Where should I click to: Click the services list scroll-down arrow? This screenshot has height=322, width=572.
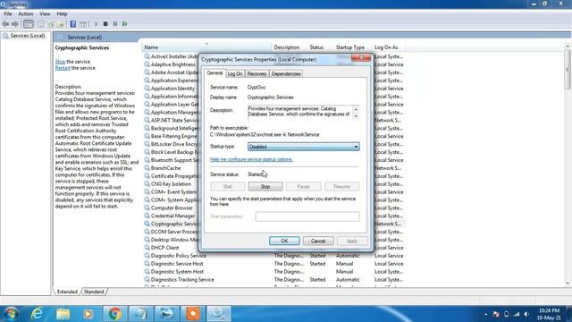[568, 284]
